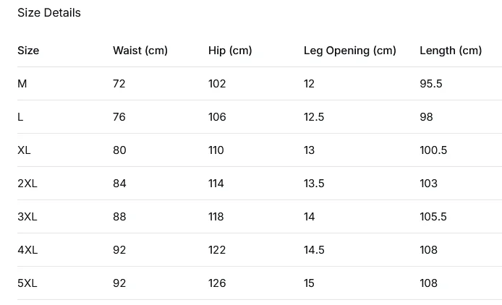This screenshot has width=502, height=305.
Task: Click hip value 106 for size L
Action: [217, 117]
